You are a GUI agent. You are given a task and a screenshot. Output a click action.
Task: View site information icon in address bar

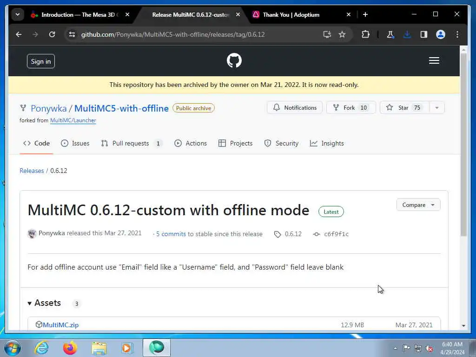[x=72, y=34]
